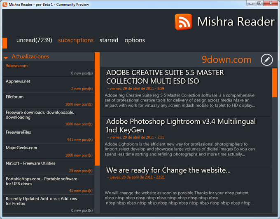280x219 pixels.
Task: Click the website change article summary text
Action: (179, 198)
